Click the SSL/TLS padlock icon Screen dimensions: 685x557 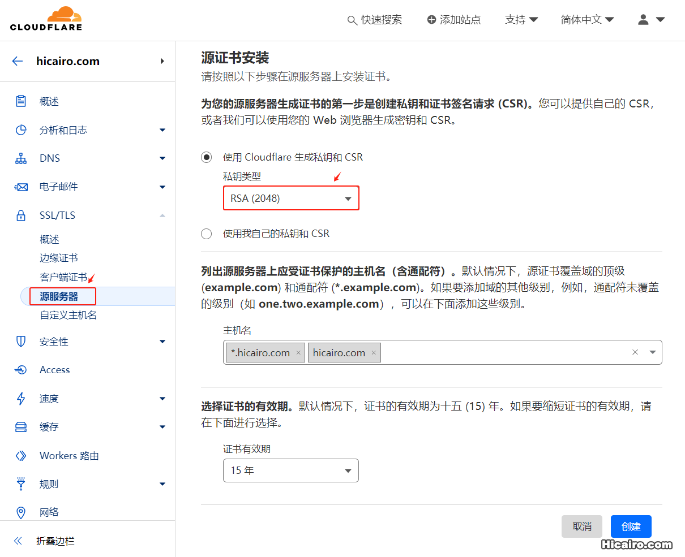coord(21,215)
